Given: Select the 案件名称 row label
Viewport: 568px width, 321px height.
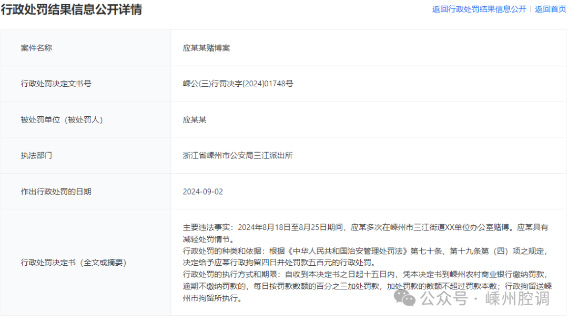Looking at the screenshot, I should pos(36,48).
